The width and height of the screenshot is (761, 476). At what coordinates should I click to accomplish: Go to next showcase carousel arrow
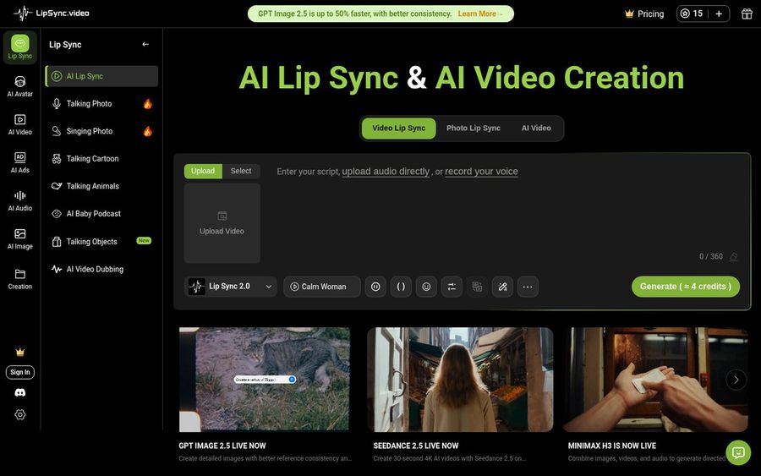point(736,380)
